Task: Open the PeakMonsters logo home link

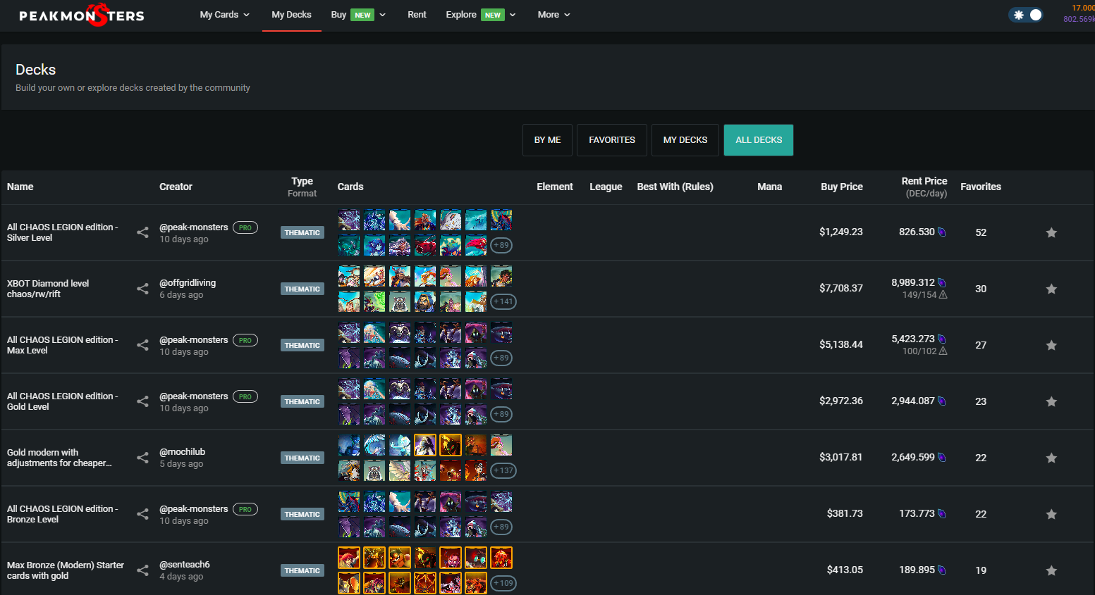Action: (81, 15)
